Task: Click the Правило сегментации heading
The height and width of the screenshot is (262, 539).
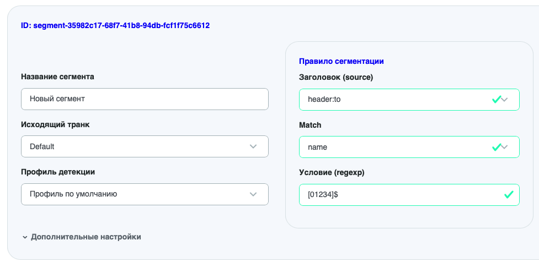Action: [341, 62]
